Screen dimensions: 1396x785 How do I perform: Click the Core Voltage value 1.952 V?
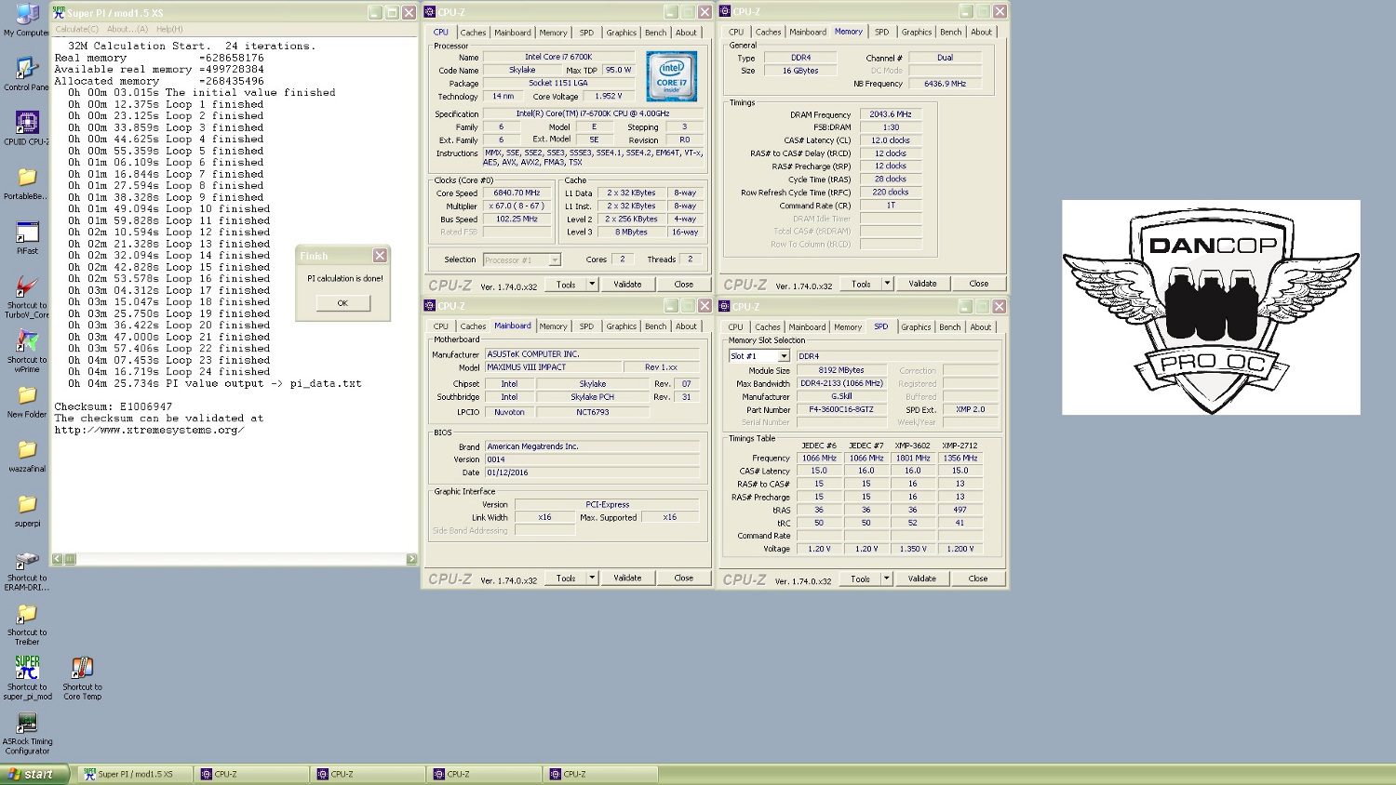click(x=609, y=97)
